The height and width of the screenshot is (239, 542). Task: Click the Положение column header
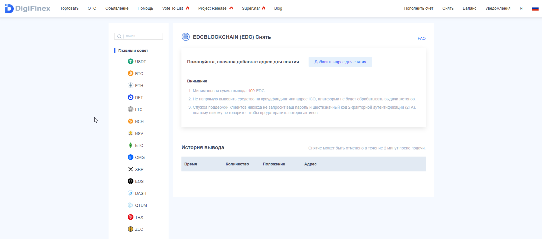click(274, 164)
